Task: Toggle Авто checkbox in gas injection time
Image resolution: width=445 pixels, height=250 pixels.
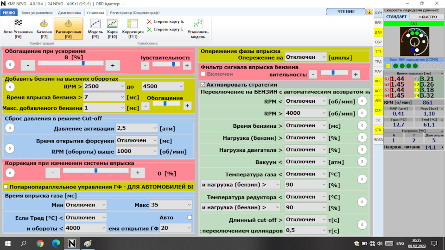Action: (190, 218)
